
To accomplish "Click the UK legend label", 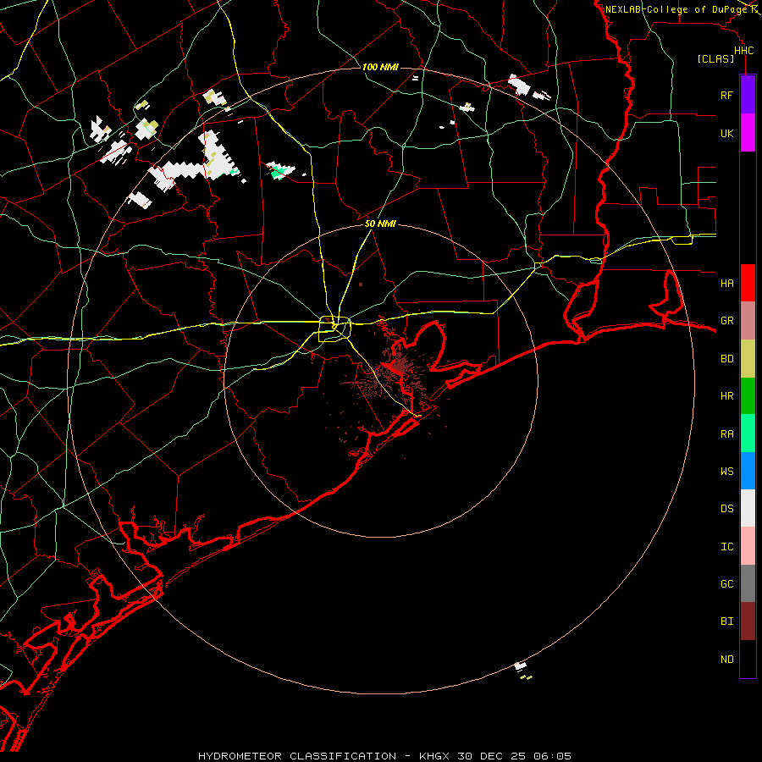I will (x=726, y=133).
